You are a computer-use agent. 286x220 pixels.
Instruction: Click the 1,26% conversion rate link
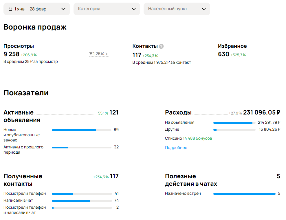(99, 54)
